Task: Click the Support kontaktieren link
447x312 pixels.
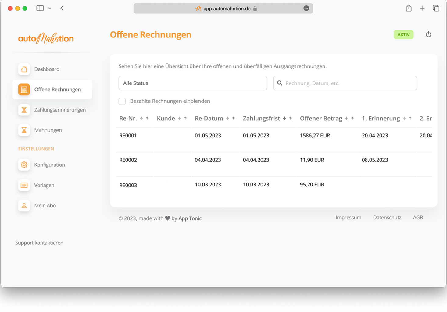Action: [x=39, y=243]
